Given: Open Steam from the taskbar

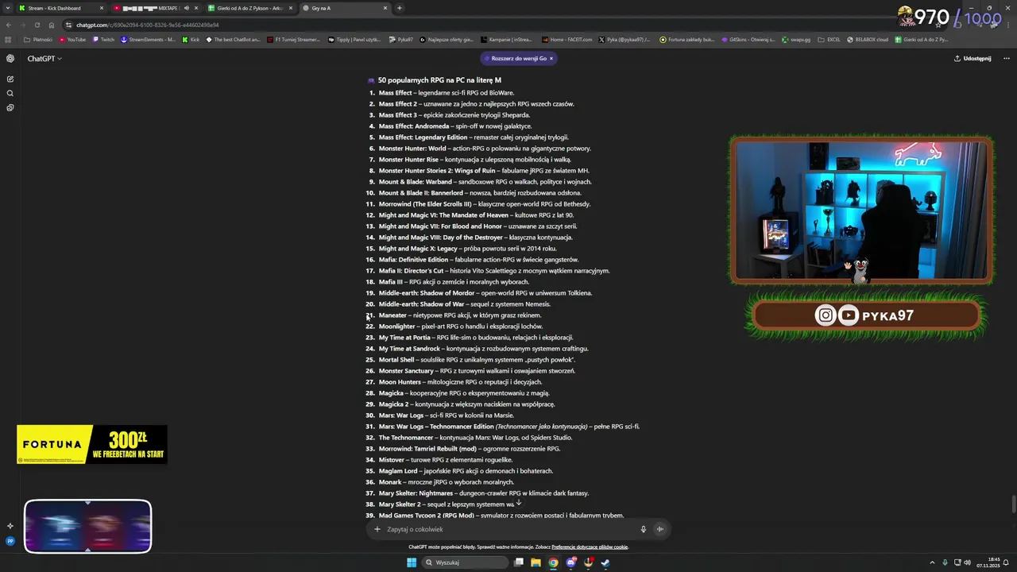Looking at the screenshot, I should click(605, 562).
